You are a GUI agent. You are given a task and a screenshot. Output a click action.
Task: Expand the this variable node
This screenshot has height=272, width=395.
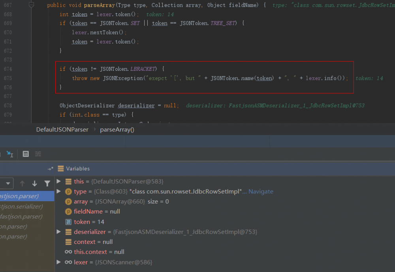[58, 181]
